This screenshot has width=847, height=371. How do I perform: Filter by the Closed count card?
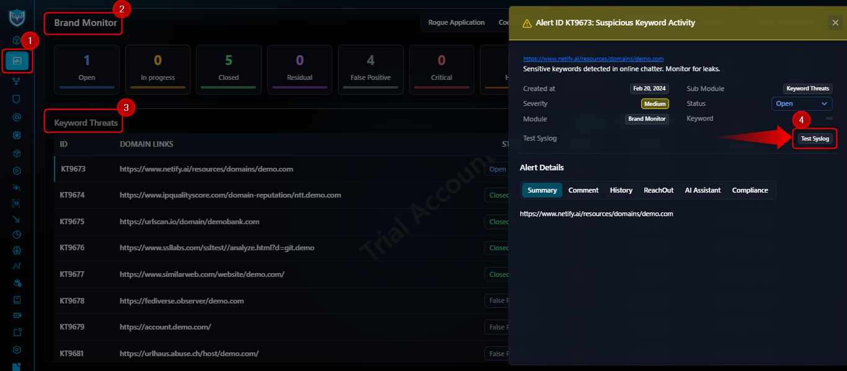click(x=229, y=69)
